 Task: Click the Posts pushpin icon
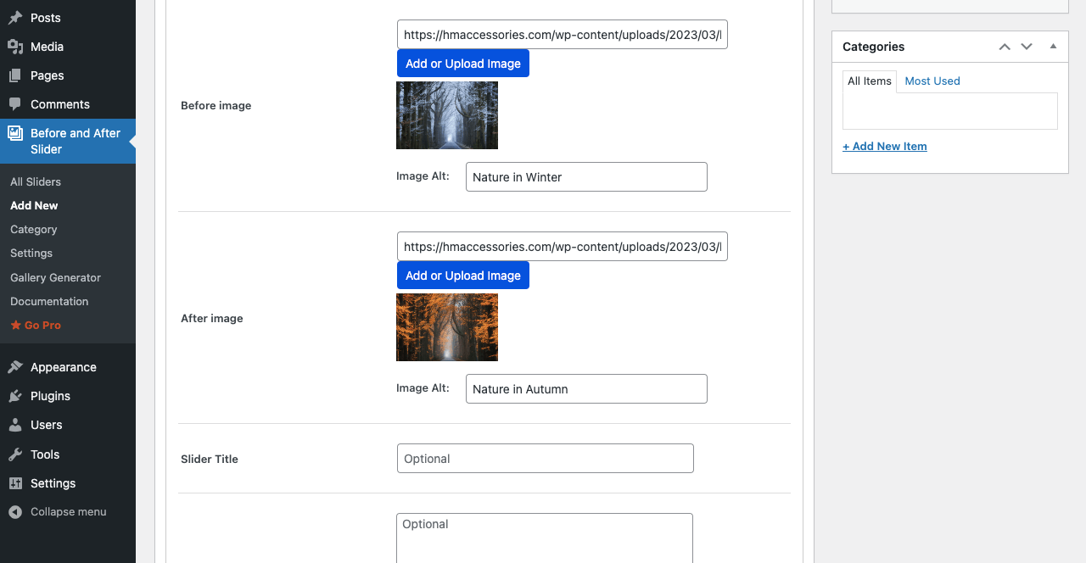(x=15, y=18)
